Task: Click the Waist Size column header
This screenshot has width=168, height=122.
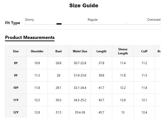Action: tap(80, 51)
